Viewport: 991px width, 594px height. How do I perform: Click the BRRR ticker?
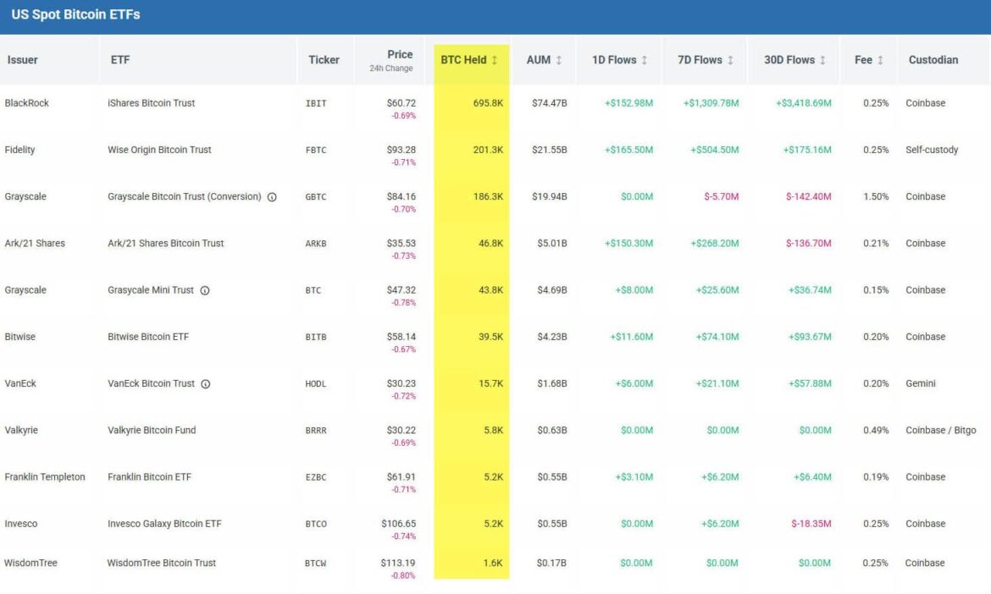pos(316,431)
